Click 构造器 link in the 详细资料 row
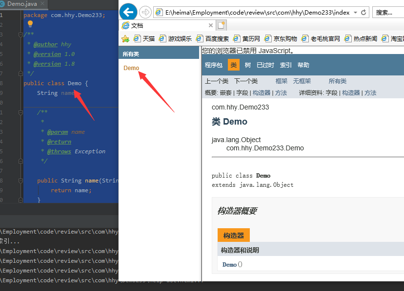Image resolution: width=404 pixels, height=291 pixels. 351,93
